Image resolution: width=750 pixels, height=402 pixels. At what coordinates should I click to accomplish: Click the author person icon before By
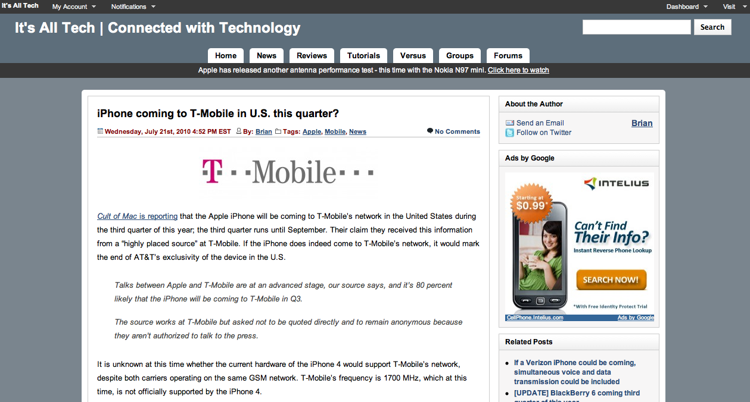239,131
